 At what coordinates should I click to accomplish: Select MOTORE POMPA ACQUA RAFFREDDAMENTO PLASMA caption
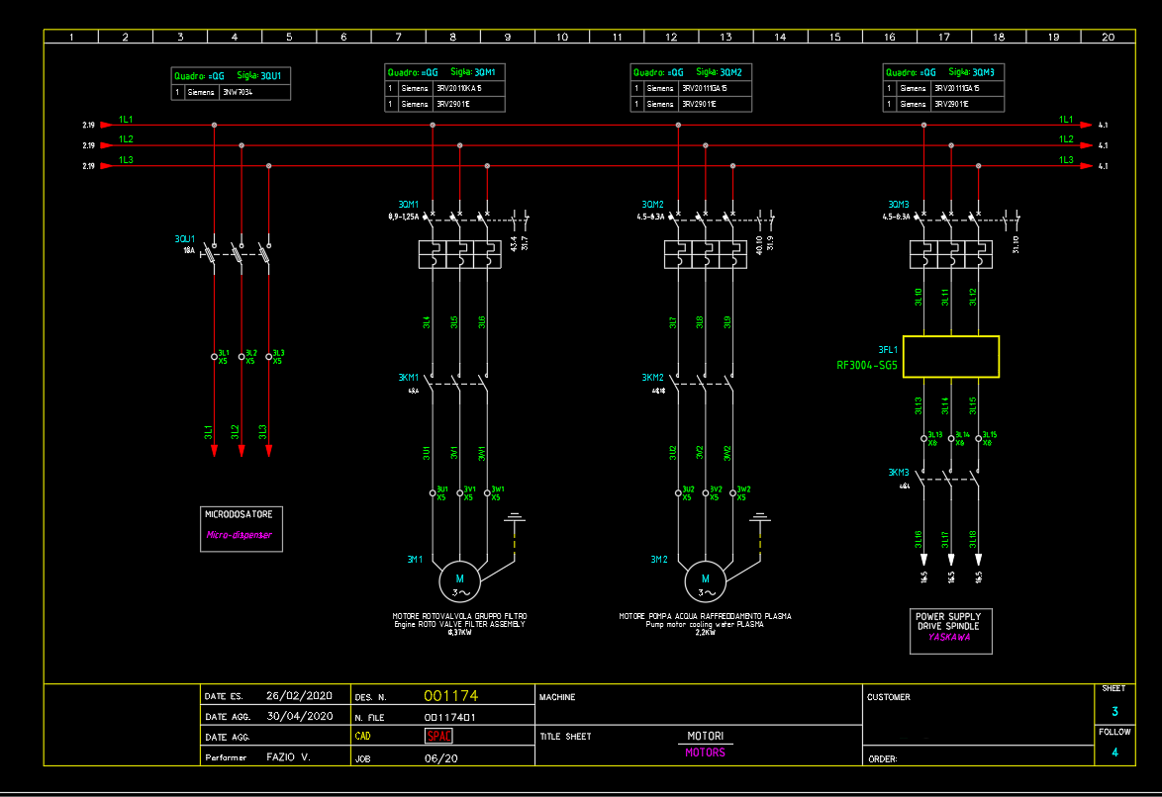[x=705, y=616]
